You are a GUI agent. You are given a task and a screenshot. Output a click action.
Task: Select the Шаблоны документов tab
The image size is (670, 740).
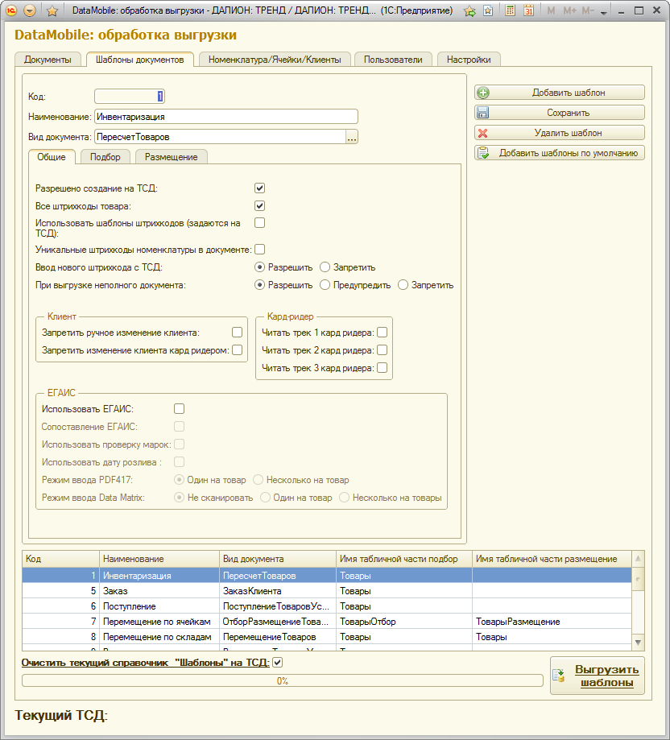[x=139, y=60]
